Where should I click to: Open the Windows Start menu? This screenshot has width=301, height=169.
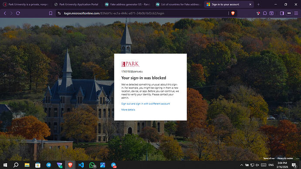coord(5,165)
